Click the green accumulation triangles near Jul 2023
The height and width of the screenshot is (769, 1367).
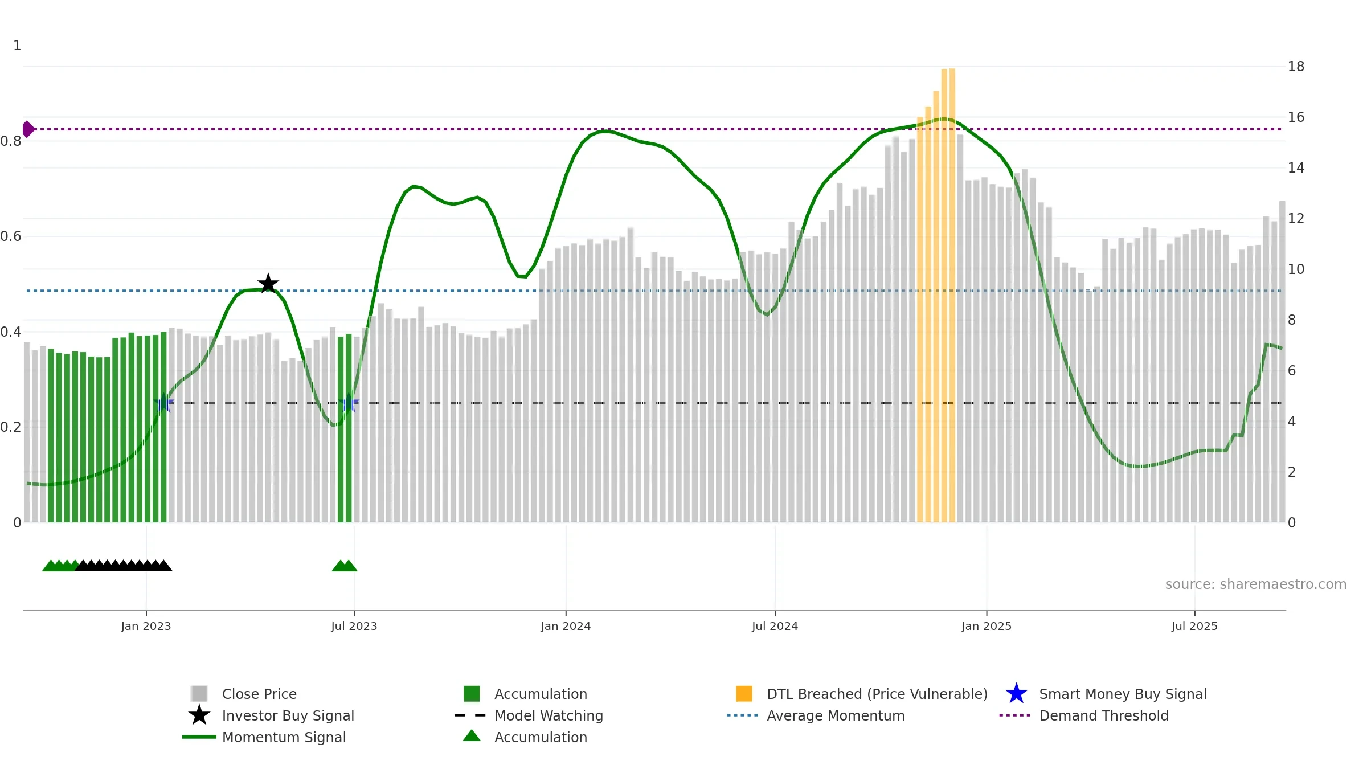coord(345,566)
